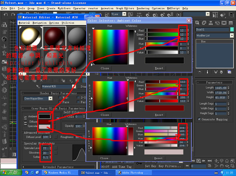
Task: Open the Layer manager icon in toolbar
Action: tap(231, 15)
